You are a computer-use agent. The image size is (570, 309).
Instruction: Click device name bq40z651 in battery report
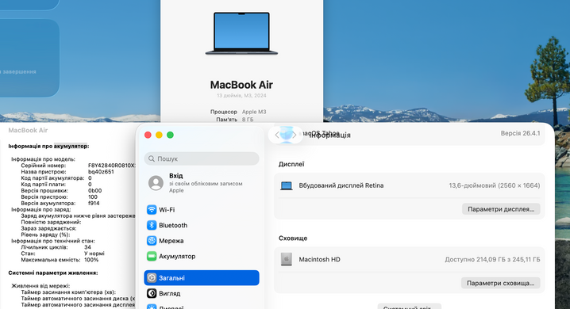click(x=101, y=172)
